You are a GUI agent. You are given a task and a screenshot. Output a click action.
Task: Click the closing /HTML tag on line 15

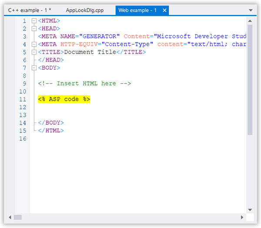click(x=53, y=131)
